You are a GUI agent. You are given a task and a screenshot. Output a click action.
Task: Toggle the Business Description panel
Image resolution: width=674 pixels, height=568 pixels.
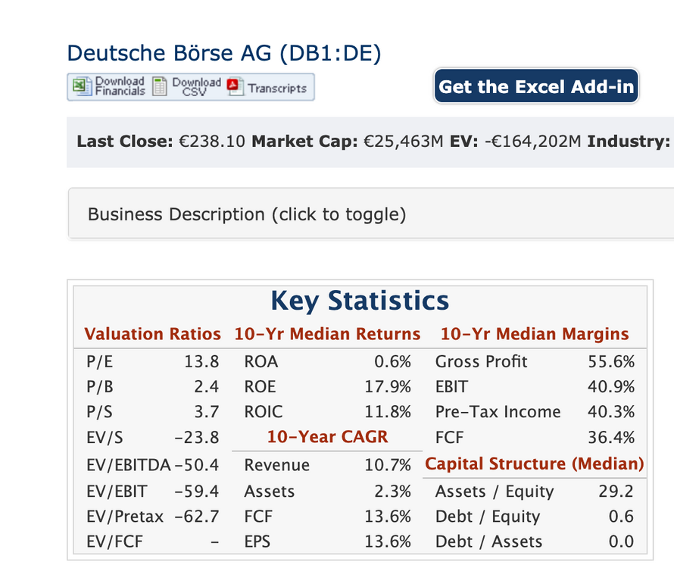coord(370,214)
